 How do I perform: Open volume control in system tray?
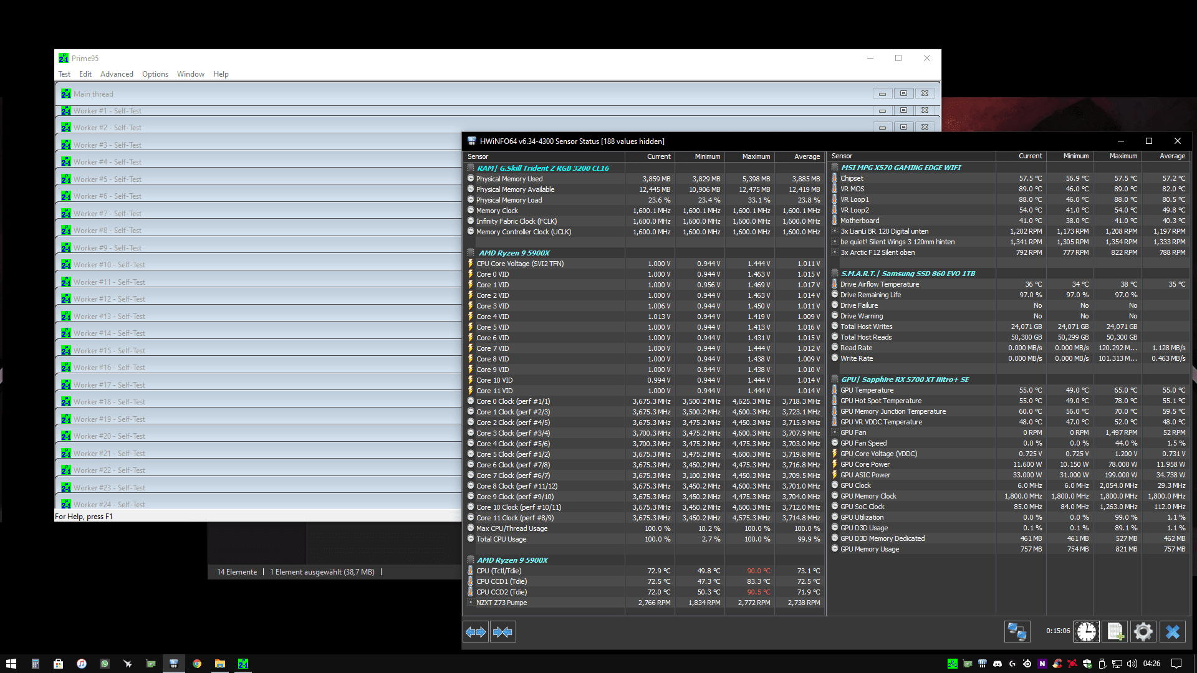[x=1132, y=664]
